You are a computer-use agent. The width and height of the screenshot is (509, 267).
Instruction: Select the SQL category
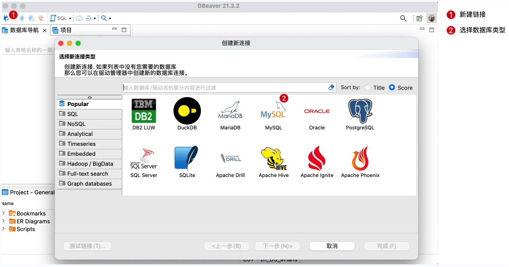(90, 114)
